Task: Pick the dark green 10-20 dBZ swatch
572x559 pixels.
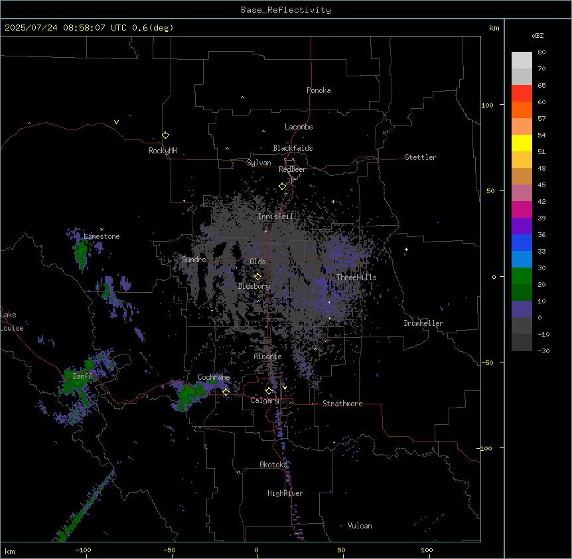Action: click(x=522, y=292)
